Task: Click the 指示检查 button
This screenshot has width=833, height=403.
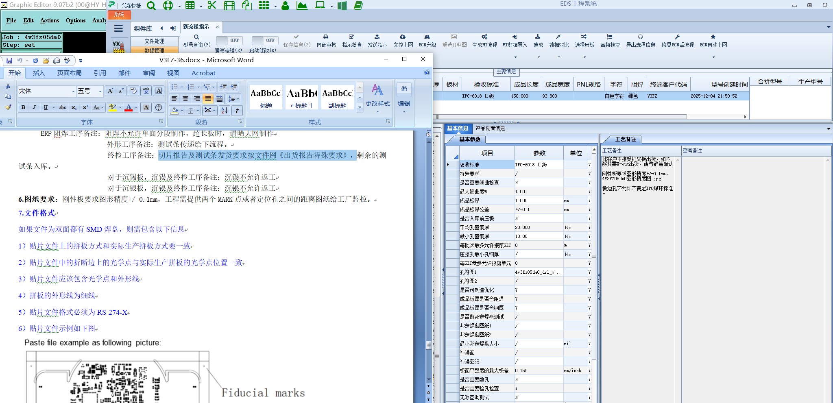Action: (x=352, y=41)
